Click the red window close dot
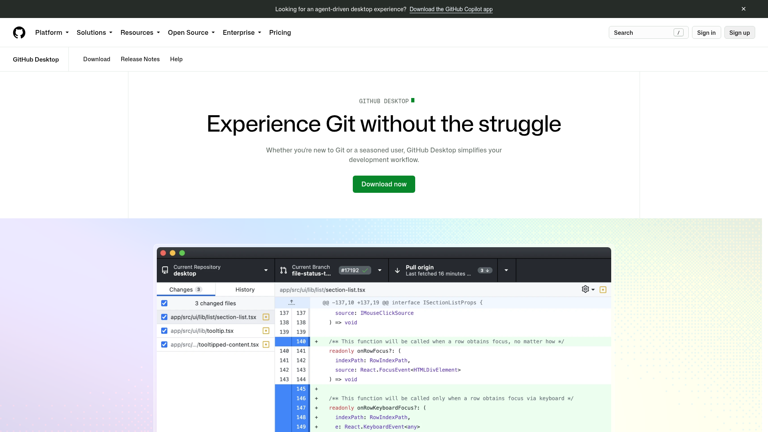 click(163, 253)
